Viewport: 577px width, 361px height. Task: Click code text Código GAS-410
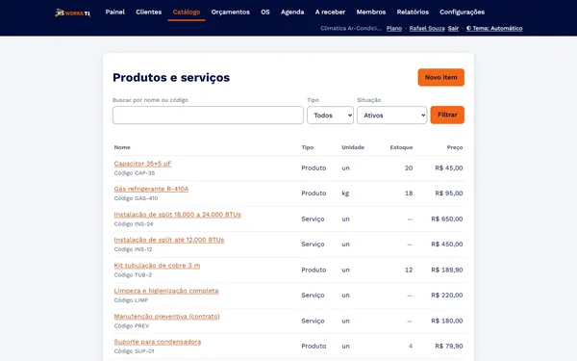[x=136, y=198]
